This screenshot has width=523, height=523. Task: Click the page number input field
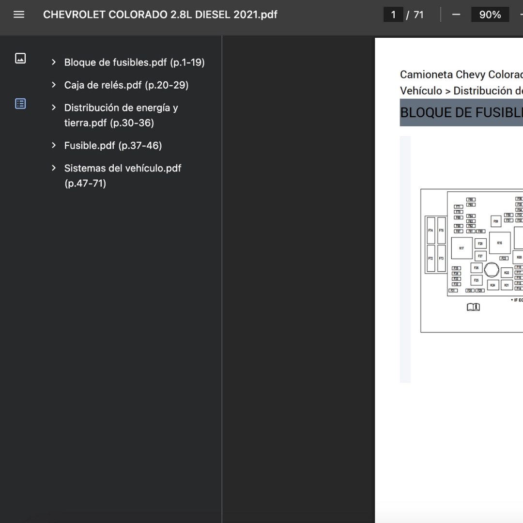[393, 15]
